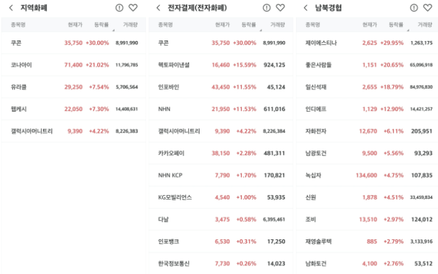Go back from the 남북경협 theme panel
This screenshot has height=274, width=438.
click(306, 8)
